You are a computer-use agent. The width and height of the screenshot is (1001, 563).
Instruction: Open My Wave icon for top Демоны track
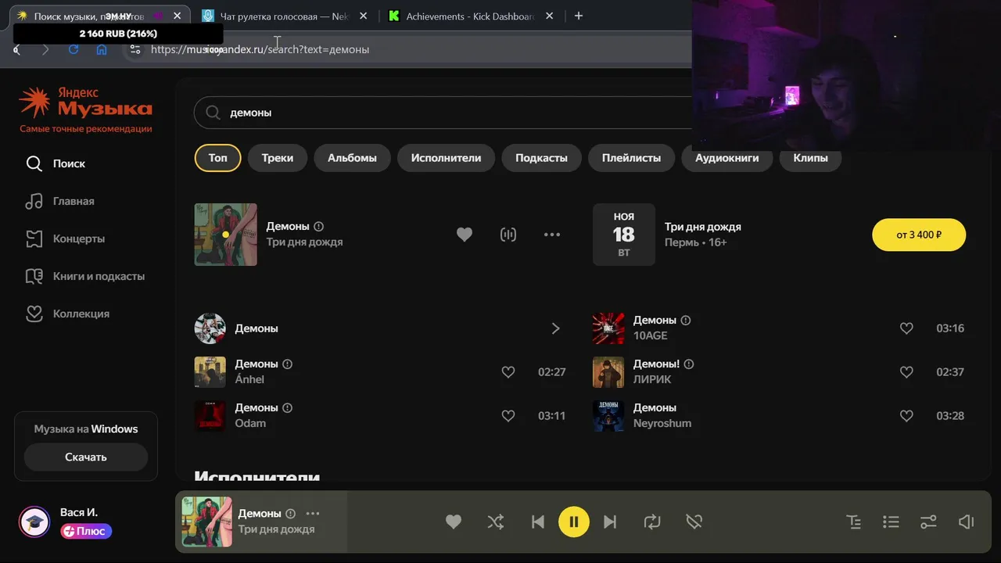click(508, 235)
